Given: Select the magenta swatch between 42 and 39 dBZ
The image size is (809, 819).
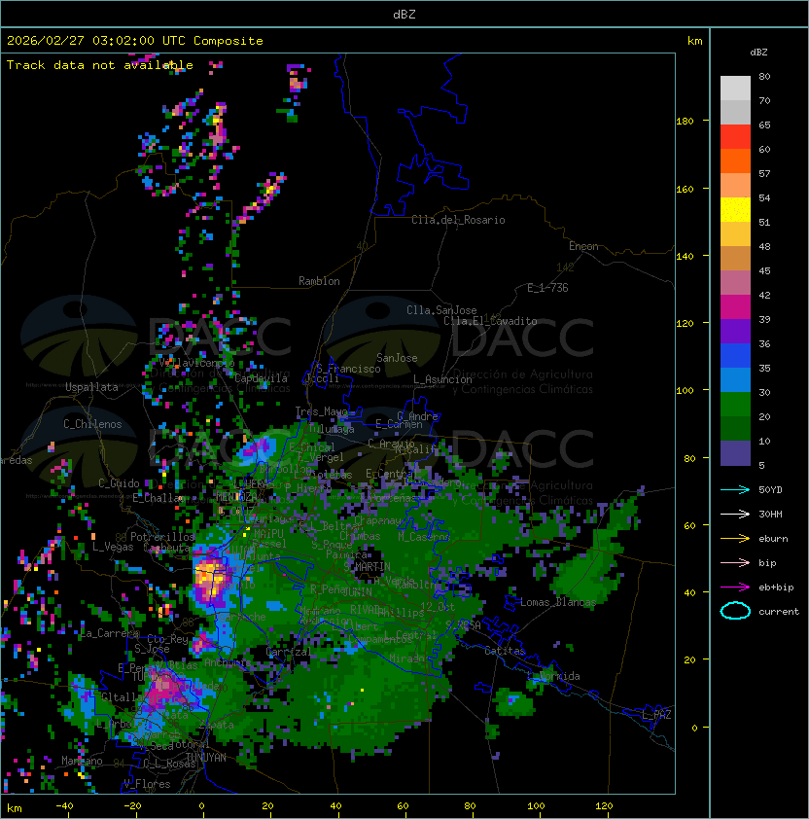Looking at the screenshot, I should tap(735, 307).
